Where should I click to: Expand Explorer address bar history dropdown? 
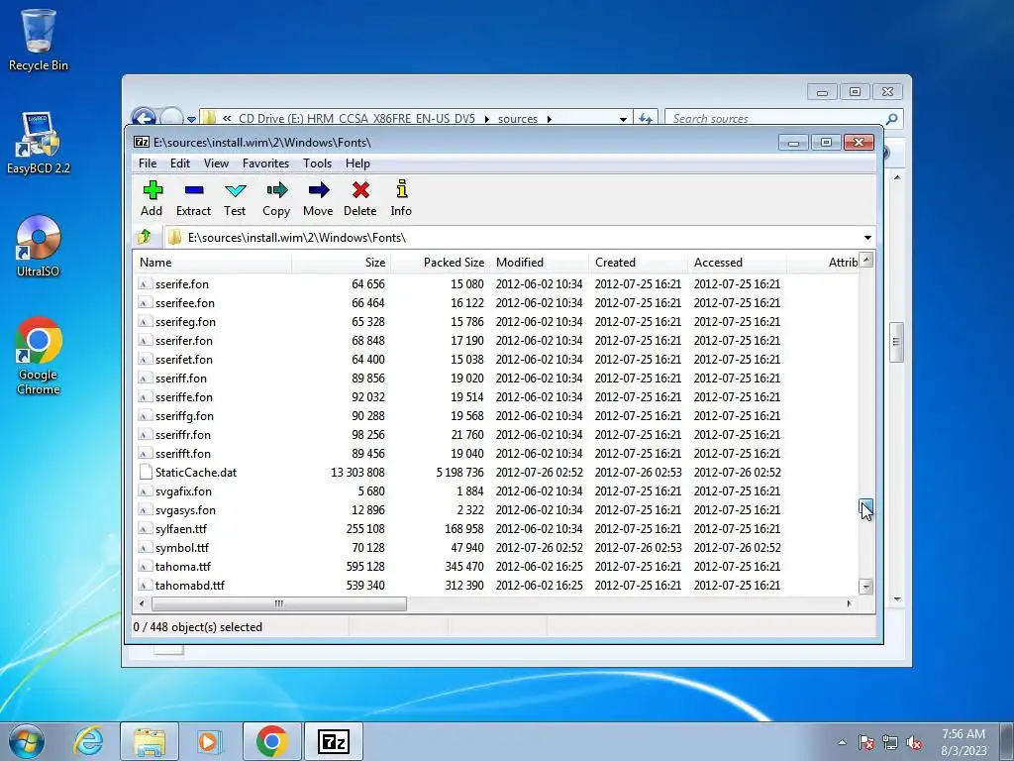(x=623, y=119)
